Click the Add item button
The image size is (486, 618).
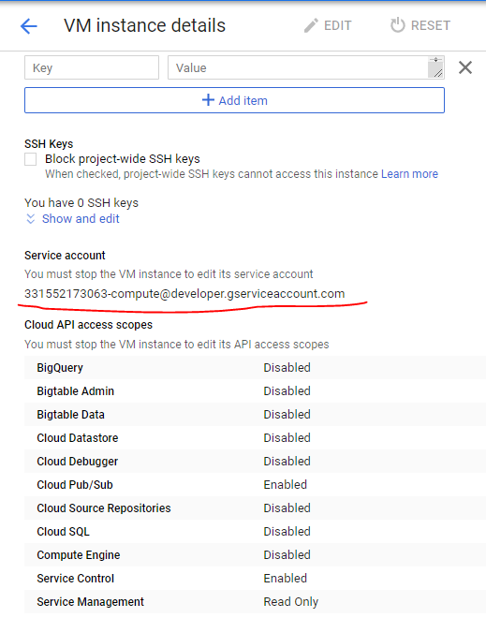pos(234,100)
